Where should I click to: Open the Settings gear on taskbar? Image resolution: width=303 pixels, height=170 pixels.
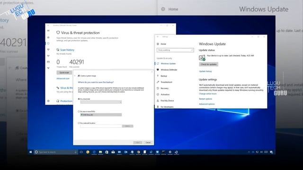pos(170,152)
